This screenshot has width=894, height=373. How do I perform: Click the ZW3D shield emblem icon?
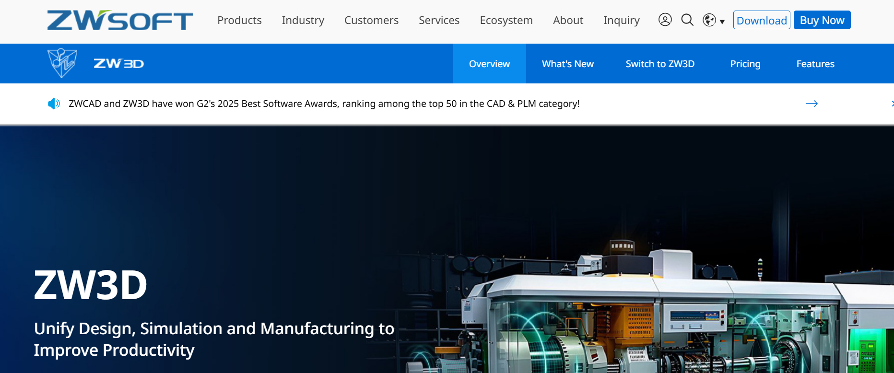62,63
